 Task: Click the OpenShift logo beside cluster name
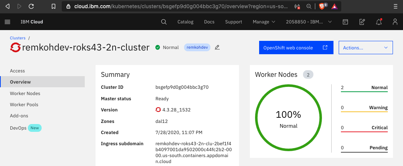pos(15,48)
